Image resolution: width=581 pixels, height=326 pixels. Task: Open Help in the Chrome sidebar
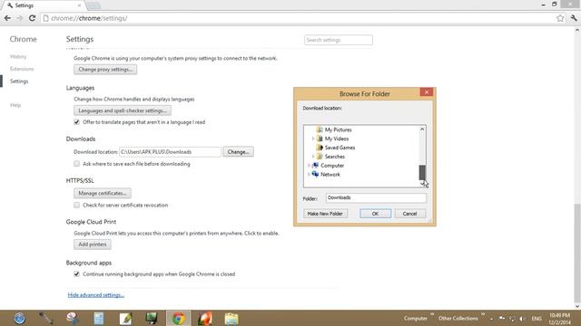pyautogui.click(x=15, y=105)
